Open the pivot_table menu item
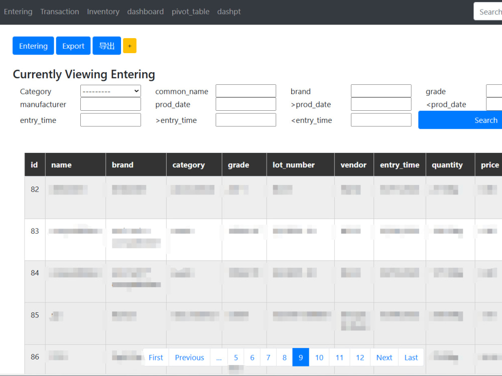Image resolution: width=502 pixels, height=376 pixels. [190, 11]
